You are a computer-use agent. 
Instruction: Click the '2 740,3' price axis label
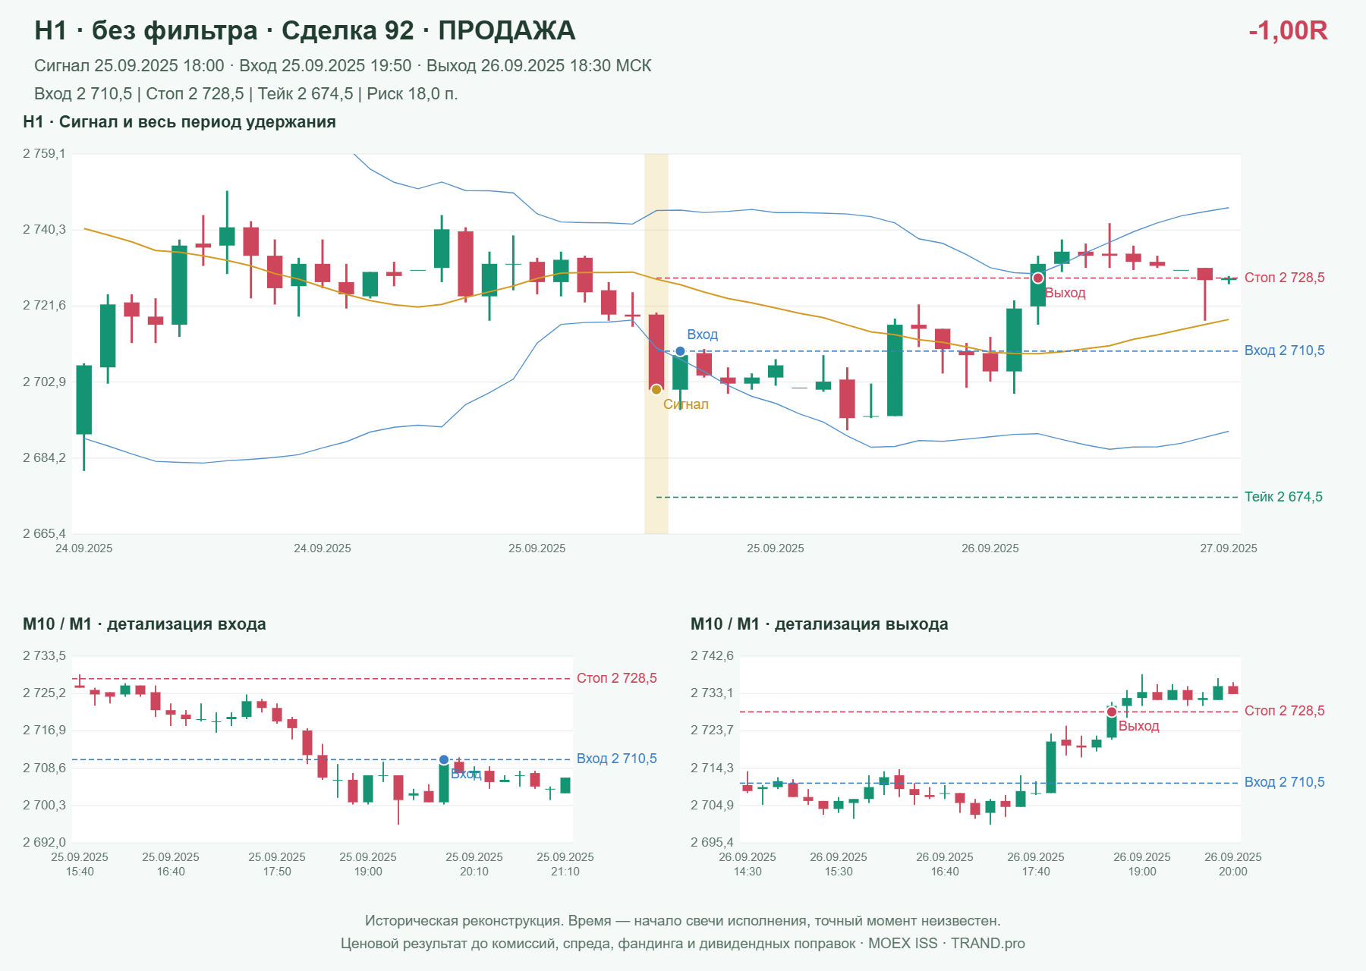pyautogui.click(x=44, y=230)
